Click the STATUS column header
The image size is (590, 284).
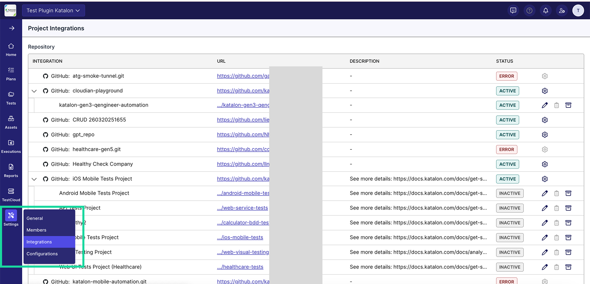click(504, 61)
